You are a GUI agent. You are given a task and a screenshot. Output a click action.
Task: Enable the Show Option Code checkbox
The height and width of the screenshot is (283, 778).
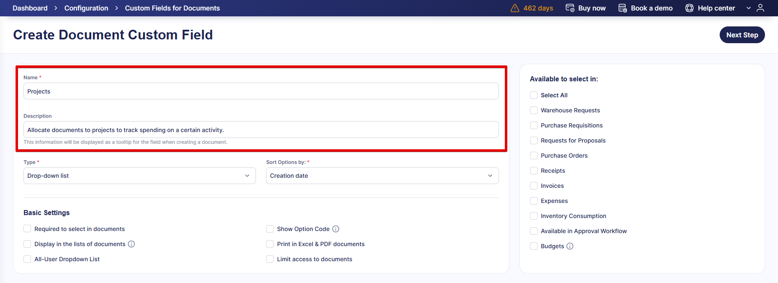coord(270,228)
